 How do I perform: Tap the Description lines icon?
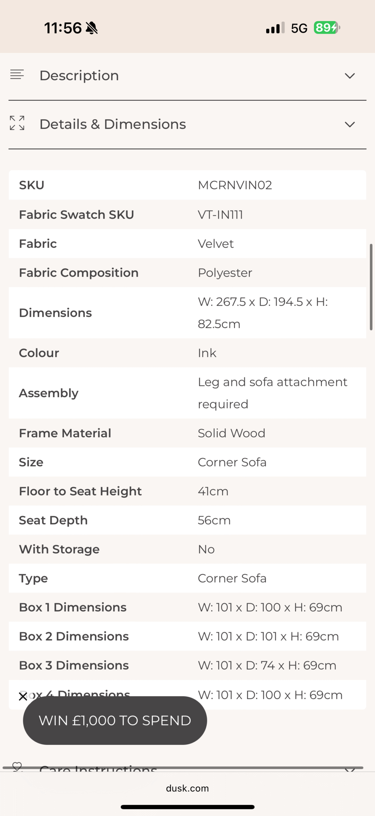coord(17,75)
